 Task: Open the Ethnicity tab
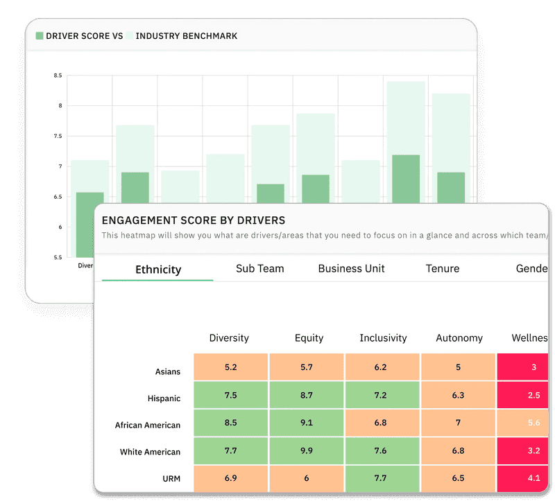tap(158, 270)
